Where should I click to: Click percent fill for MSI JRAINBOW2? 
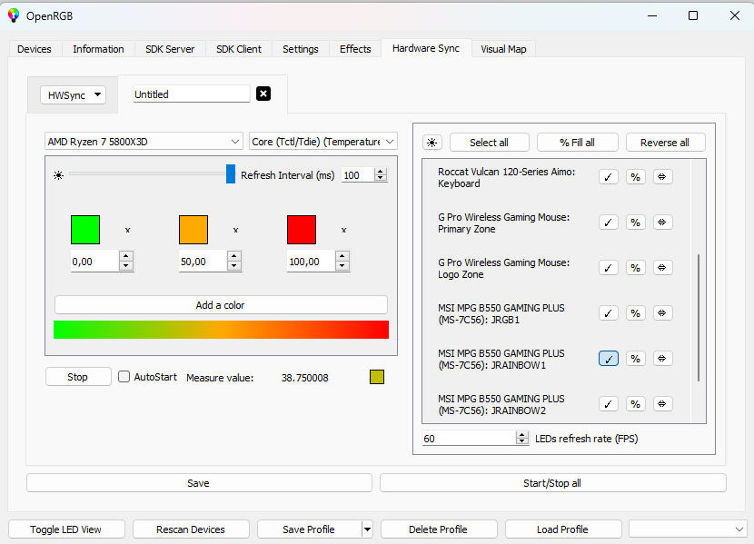point(635,404)
